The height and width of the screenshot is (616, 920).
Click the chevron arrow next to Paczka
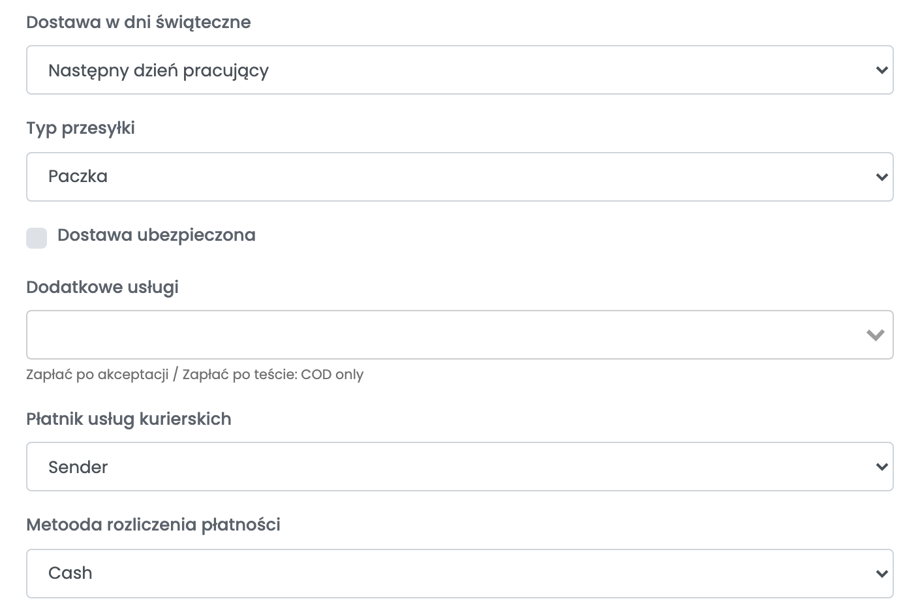[x=882, y=177]
